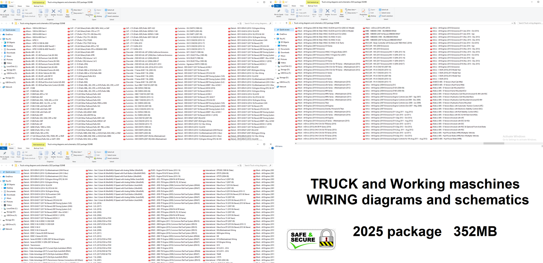Select Music in top-right window sidebar
This screenshot has width=543, height=263.
click(x=282, y=56)
